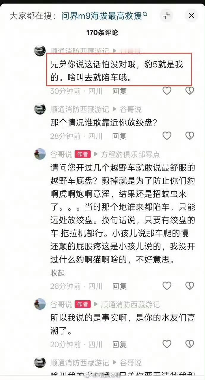Viewport: 205px width, 380px height.
Task: Open 顺通消防西藏游记 avatar on first comment
Action: pos(40,51)
